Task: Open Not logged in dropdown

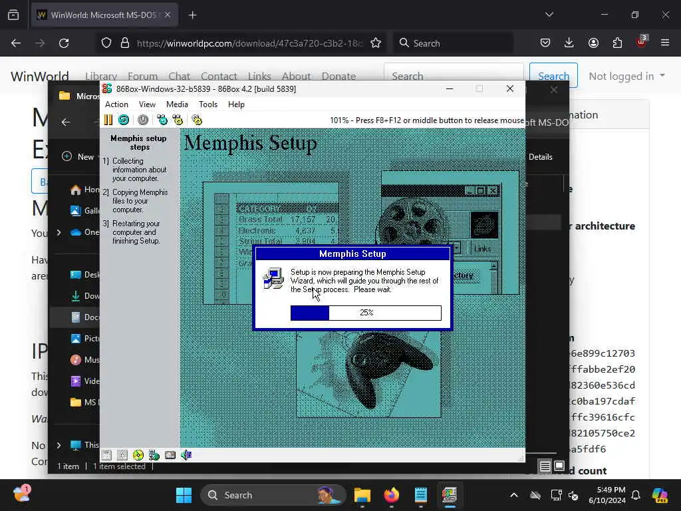Action: point(626,76)
